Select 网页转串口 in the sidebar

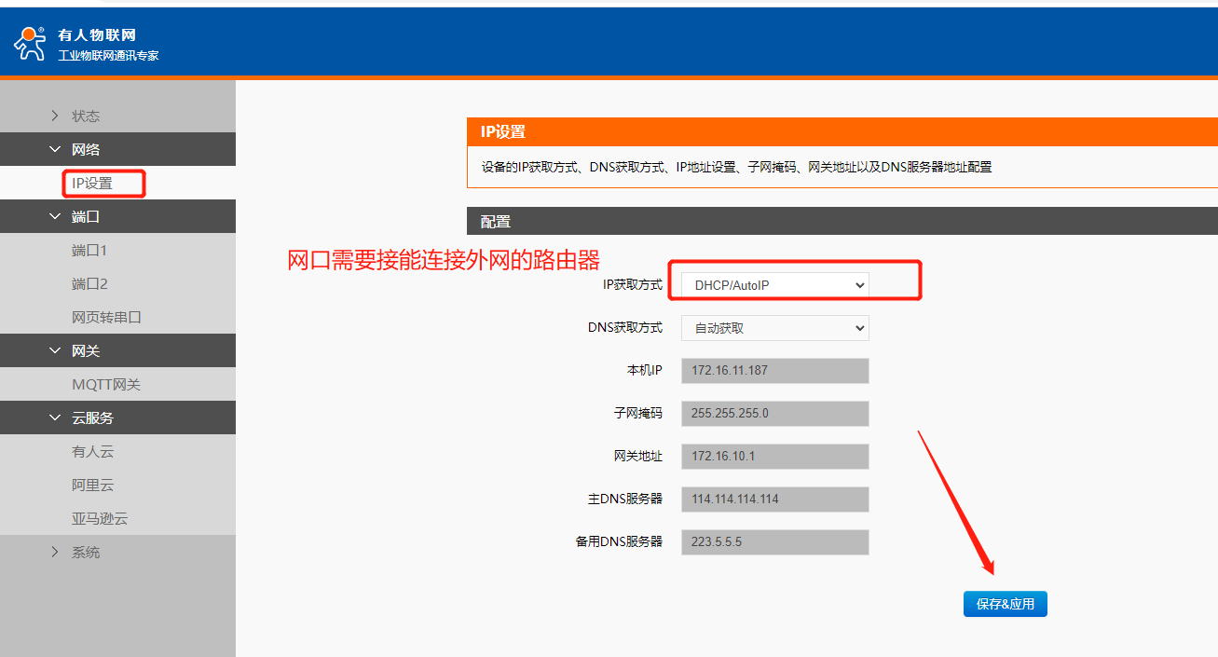(x=106, y=318)
